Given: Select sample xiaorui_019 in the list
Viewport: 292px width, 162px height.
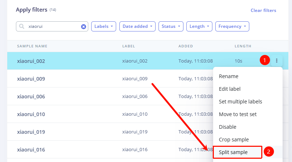Looking at the screenshot, I should tap(31, 132).
